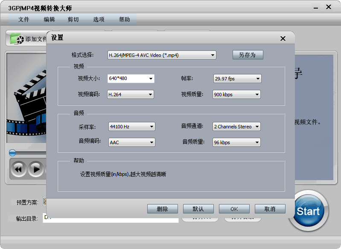Close the 设置 dialog with X
Image resolution: width=341 pixels, height=249 pixels.
pyautogui.click(x=283, y=39)
